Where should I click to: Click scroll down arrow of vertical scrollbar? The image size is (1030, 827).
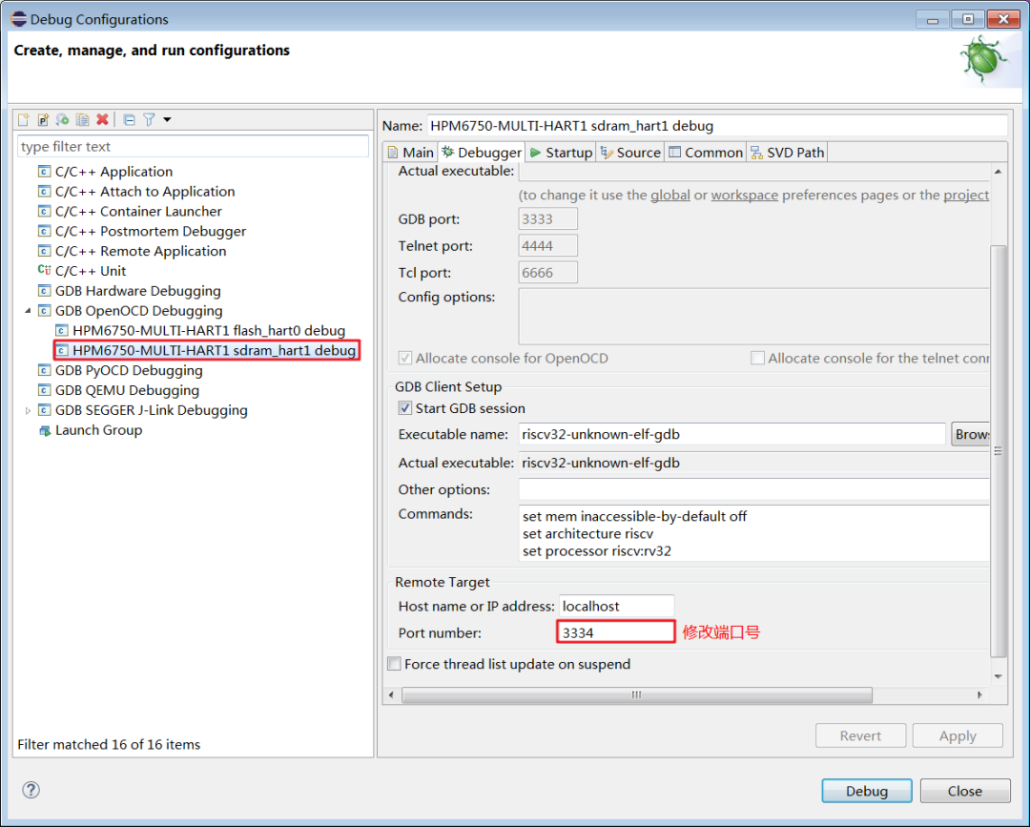tap(998, 676)
